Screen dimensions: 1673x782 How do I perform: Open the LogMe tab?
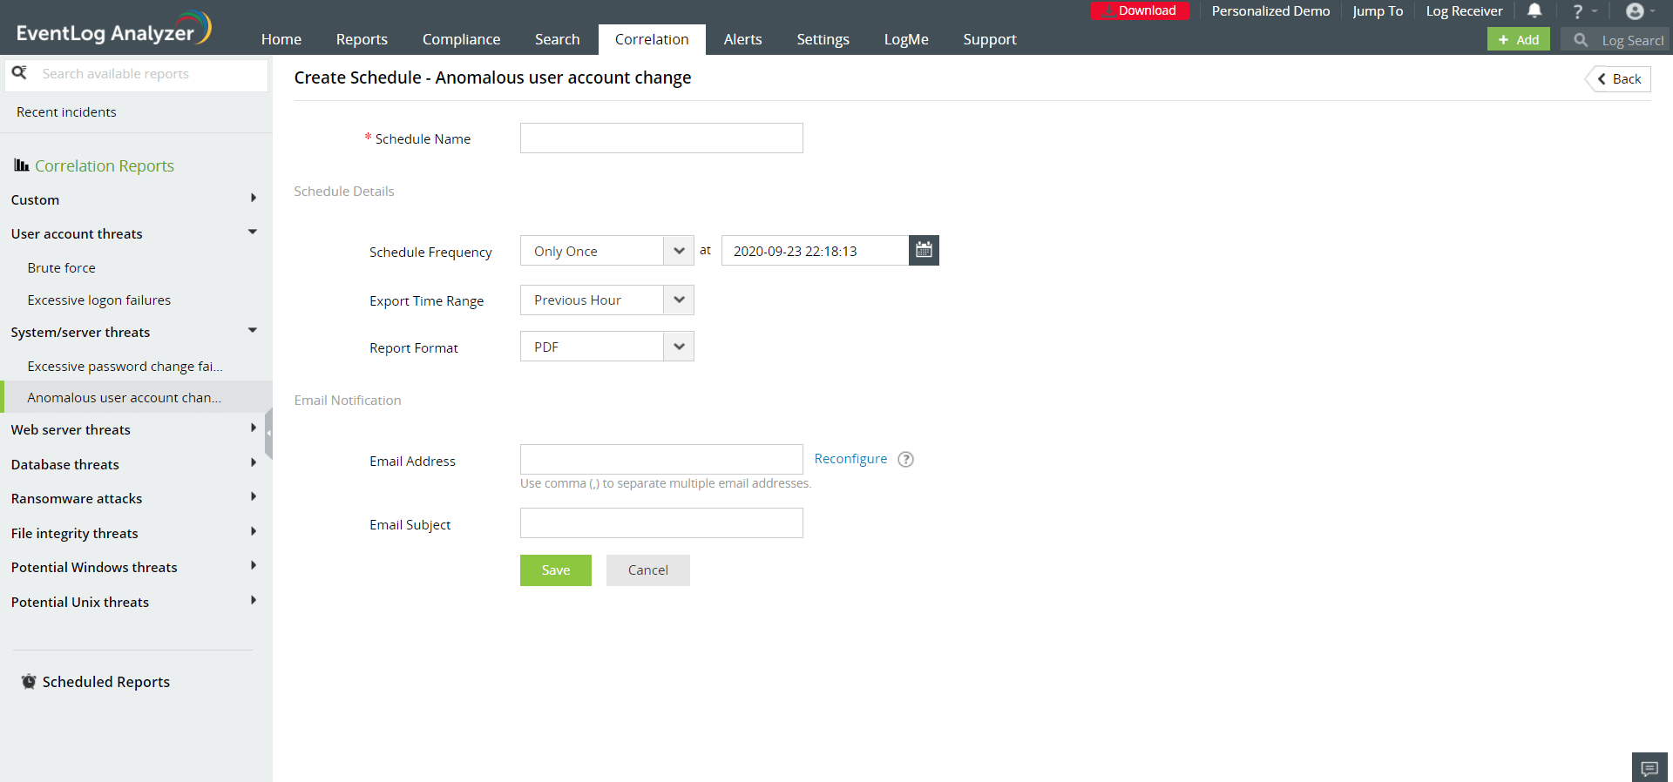(906, 39)
